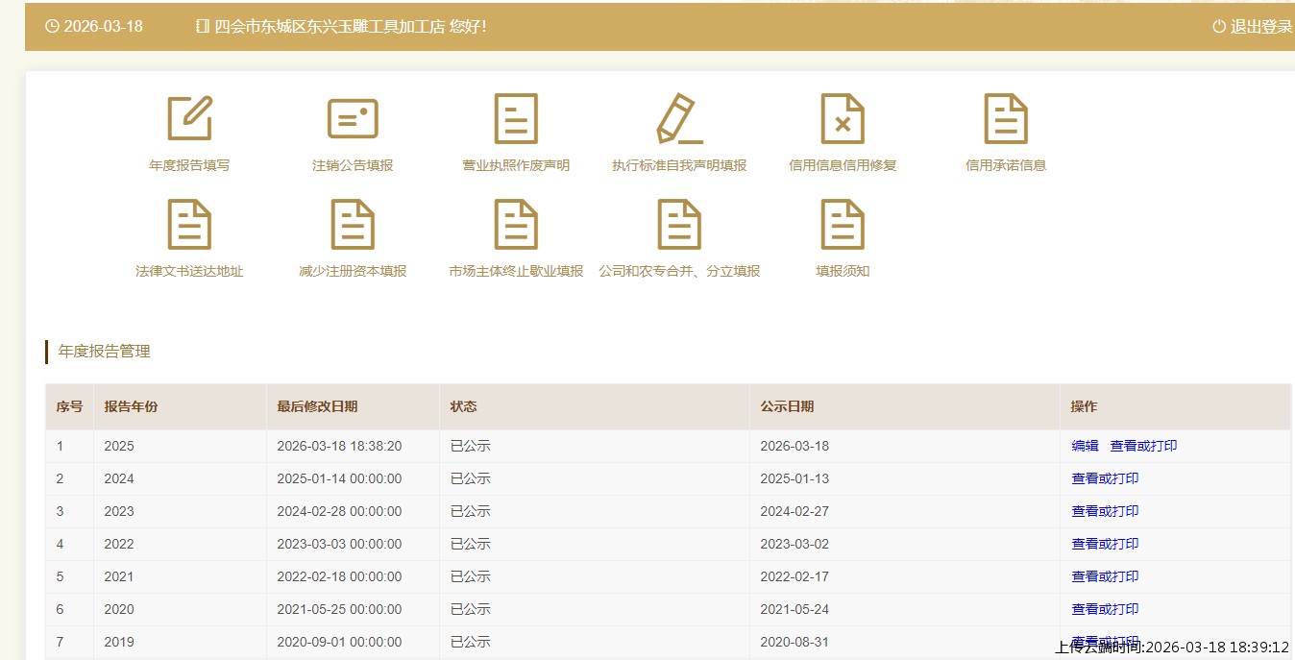The image size is (1295, 660).
Task: Open the 信用信息信用修复 icon
Action: click(x=843, y=119)
